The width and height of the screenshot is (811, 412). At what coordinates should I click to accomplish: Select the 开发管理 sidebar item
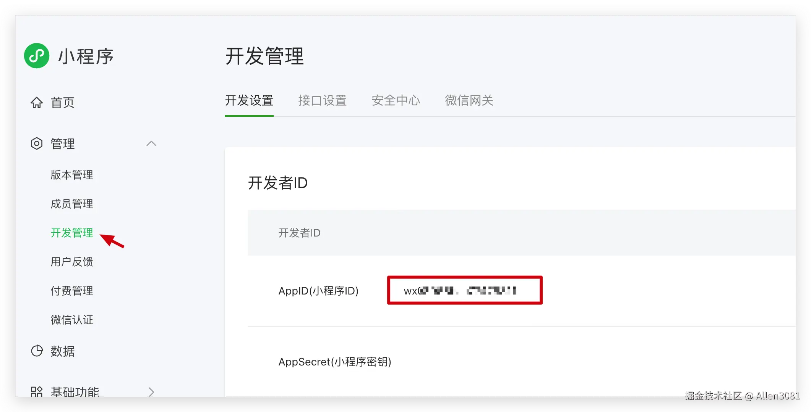[72, 233]
